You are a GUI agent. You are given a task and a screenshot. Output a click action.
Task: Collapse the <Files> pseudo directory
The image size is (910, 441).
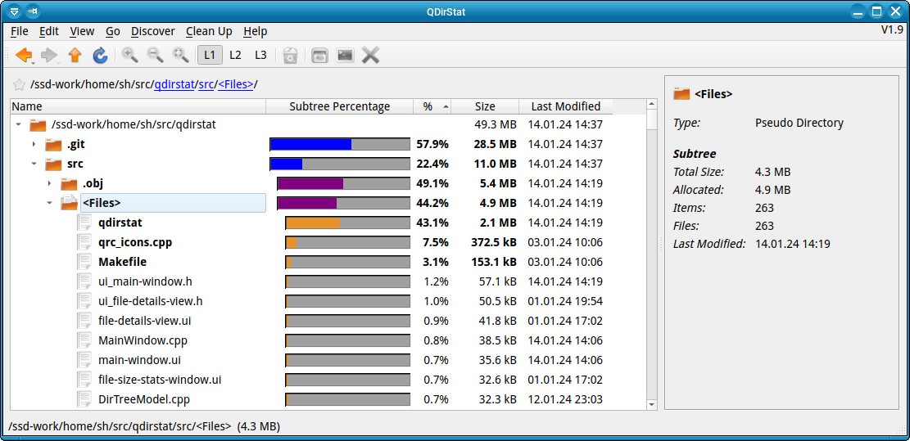click(x=50, y=204)
